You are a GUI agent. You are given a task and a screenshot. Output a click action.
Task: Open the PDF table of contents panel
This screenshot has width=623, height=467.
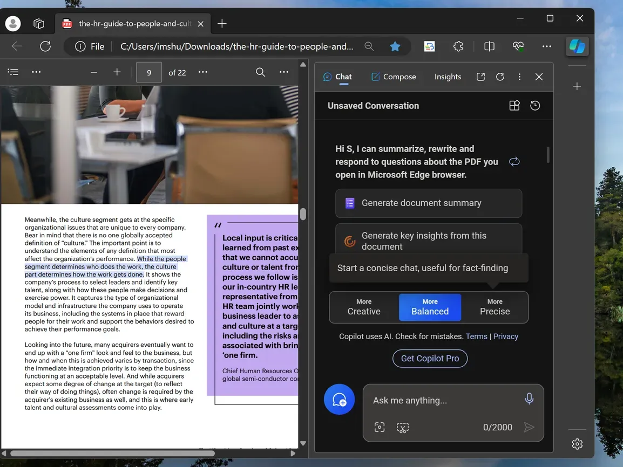point(13,72)
